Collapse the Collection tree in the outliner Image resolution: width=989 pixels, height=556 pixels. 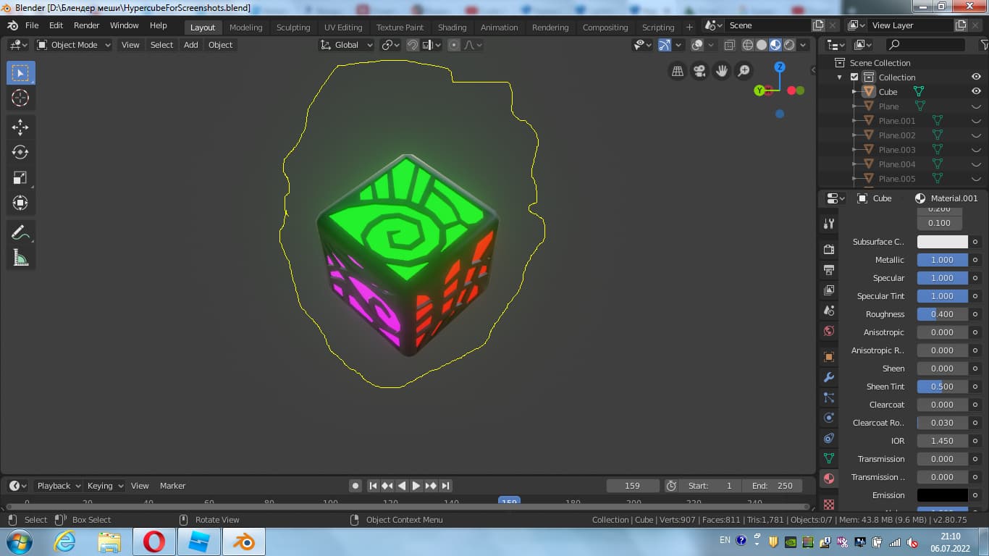pos(840,77)
